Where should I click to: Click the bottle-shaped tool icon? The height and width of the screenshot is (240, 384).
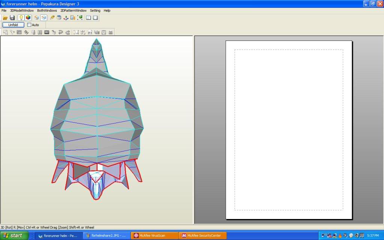(x=33, y=32)
